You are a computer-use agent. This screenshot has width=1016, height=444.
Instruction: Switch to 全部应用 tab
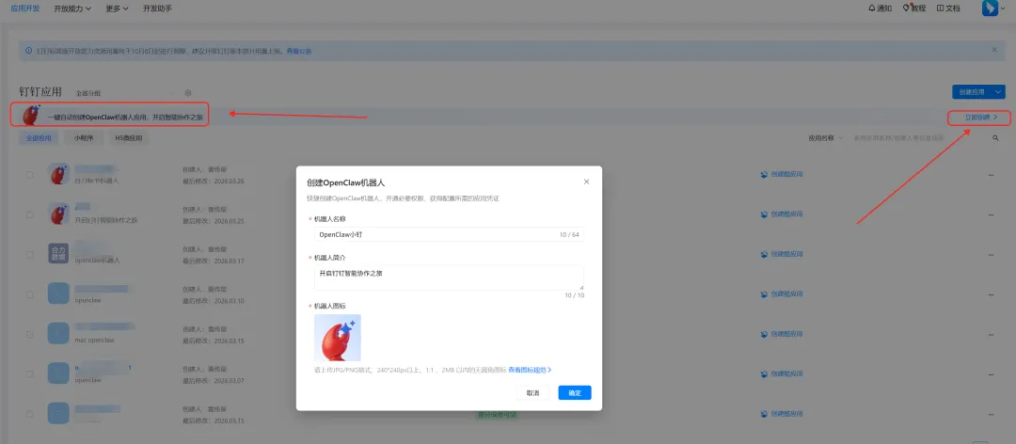tap(39, 138)
